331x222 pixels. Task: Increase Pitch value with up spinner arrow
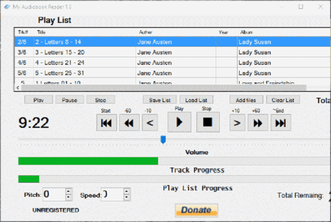click(68, 191)
